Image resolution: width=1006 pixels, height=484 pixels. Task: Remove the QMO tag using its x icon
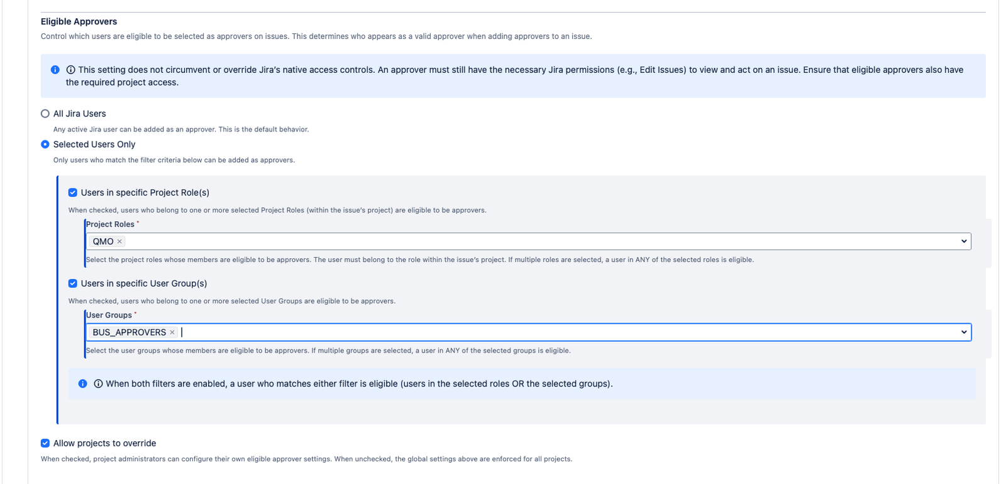point(119,241)
